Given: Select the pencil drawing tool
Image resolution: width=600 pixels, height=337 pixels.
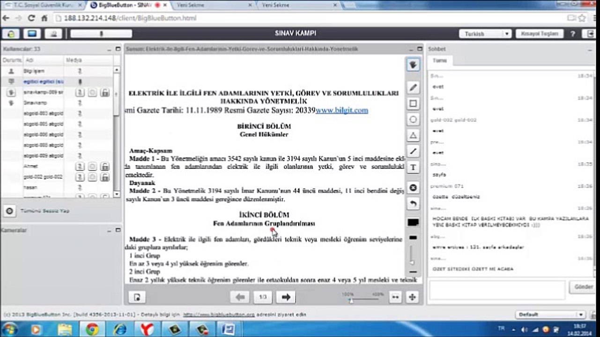Looking at the screenshot, I should click(413, 88).
